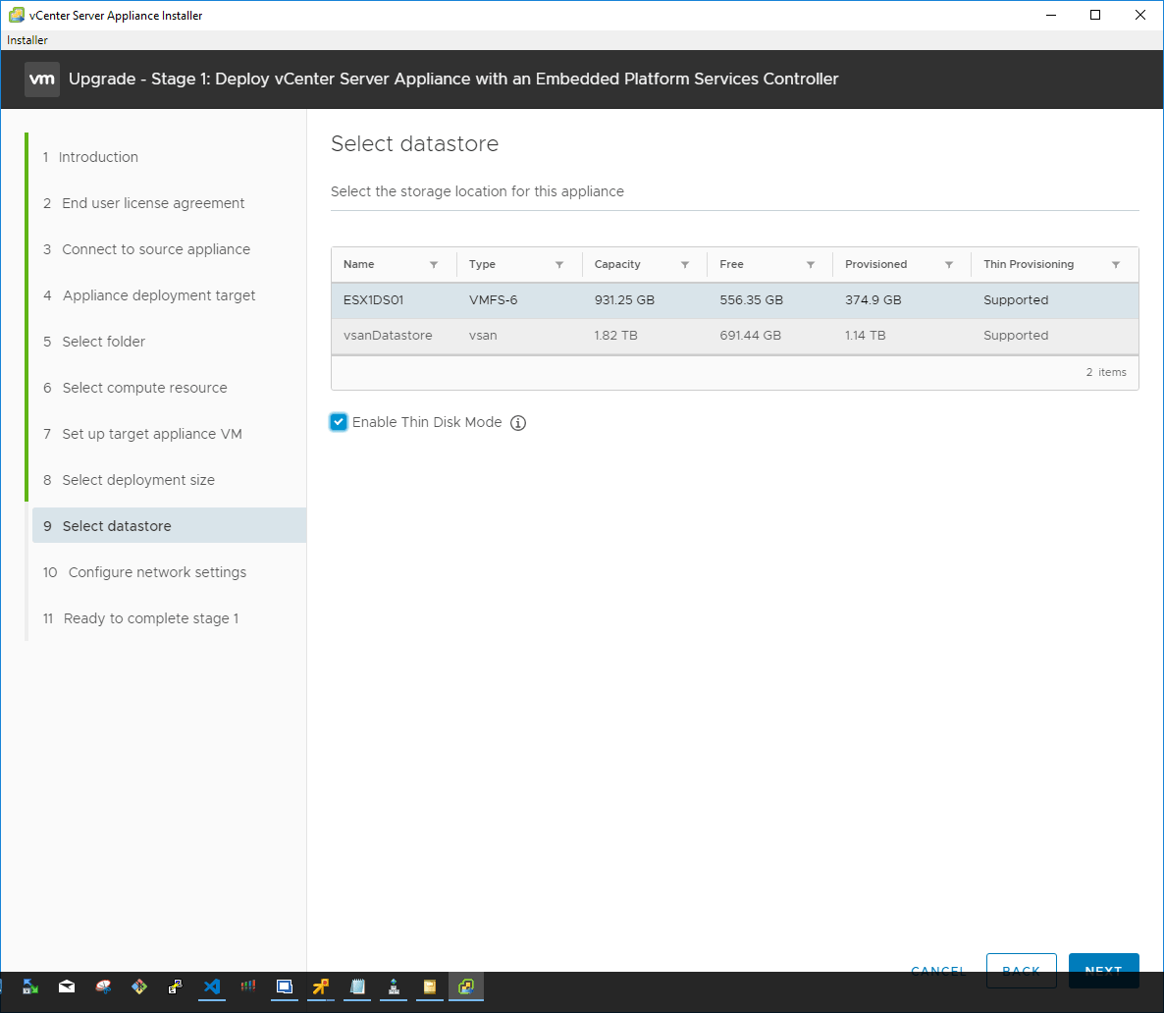Open the Installer menu
The height and width of the screenshot is (1013, 1164).
[27, 40]
